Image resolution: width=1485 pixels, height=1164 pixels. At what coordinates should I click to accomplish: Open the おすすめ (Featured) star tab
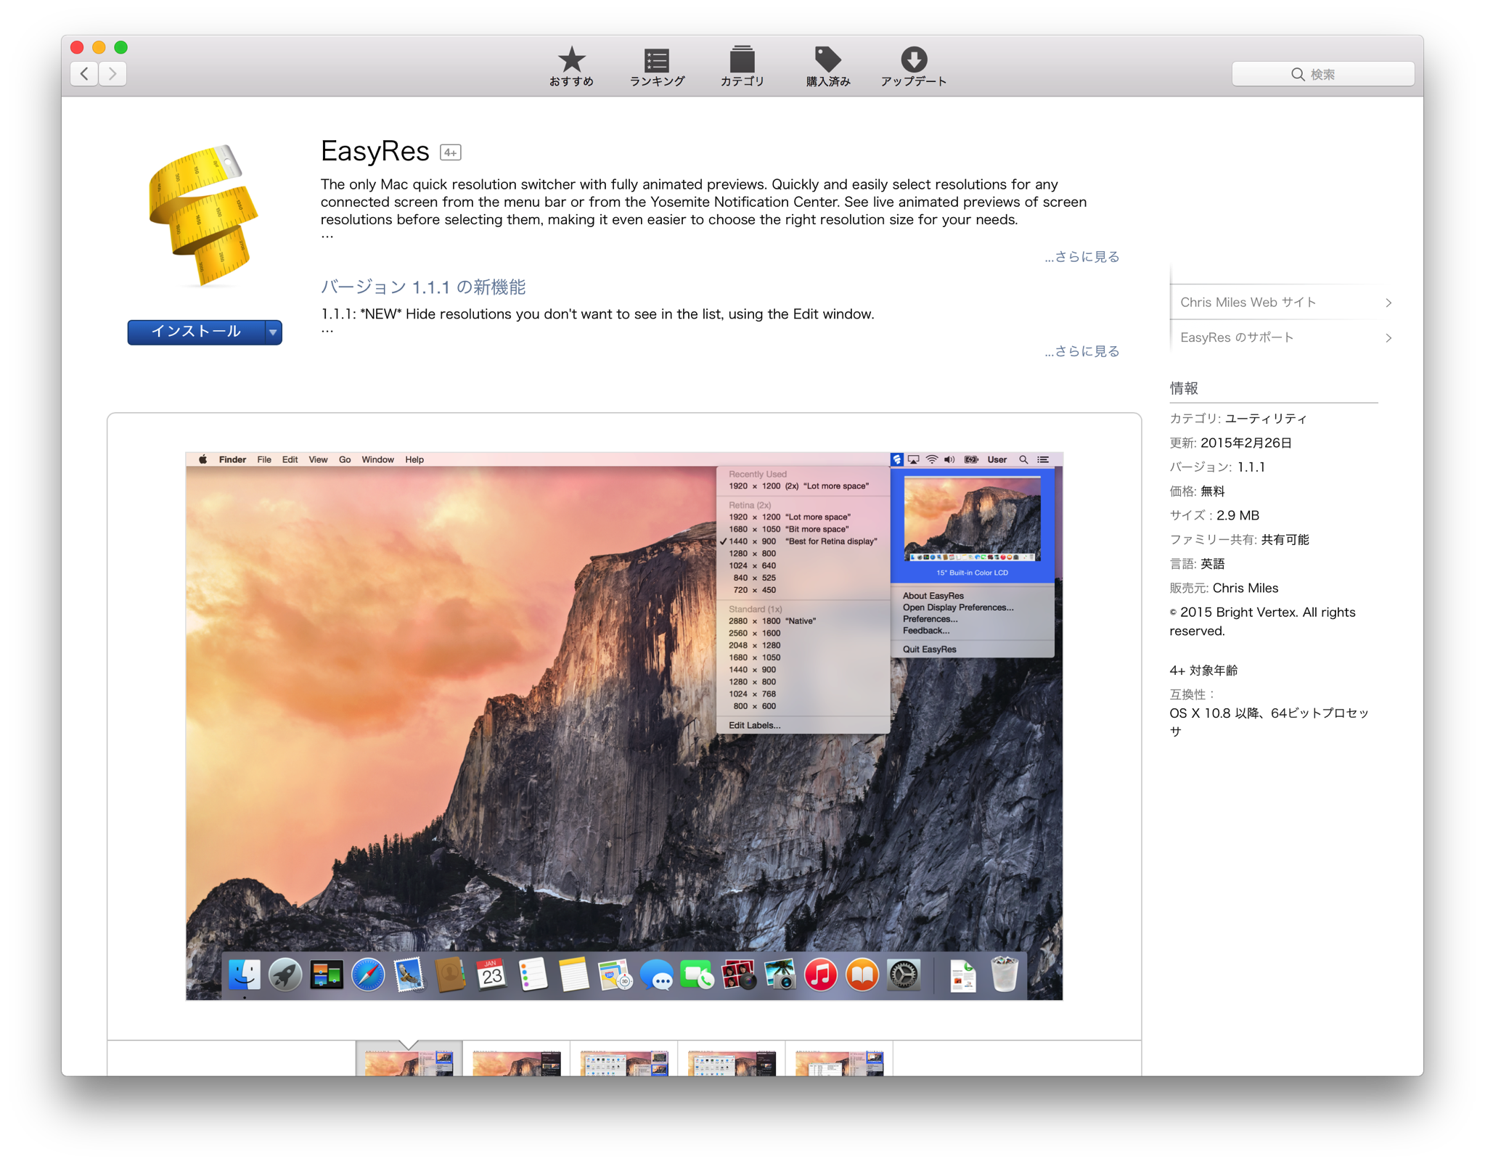point(571,67)
